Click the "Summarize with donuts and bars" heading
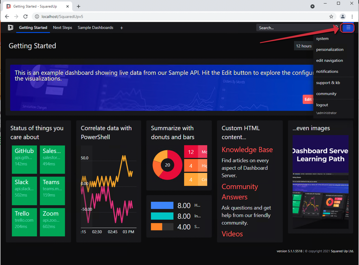Image resolution: width=359 pixels, height=265 pixels. tap(173, 132)
